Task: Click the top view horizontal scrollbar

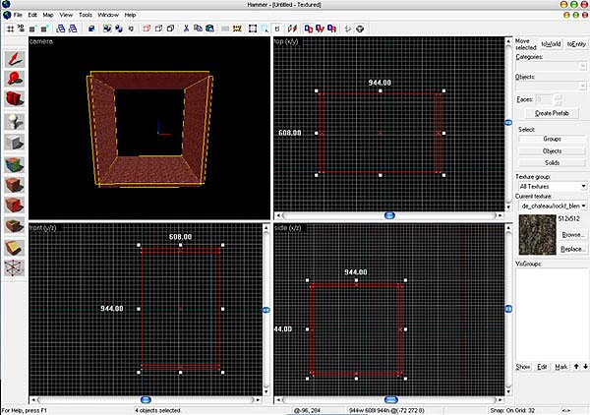Action: coord(389,214)
